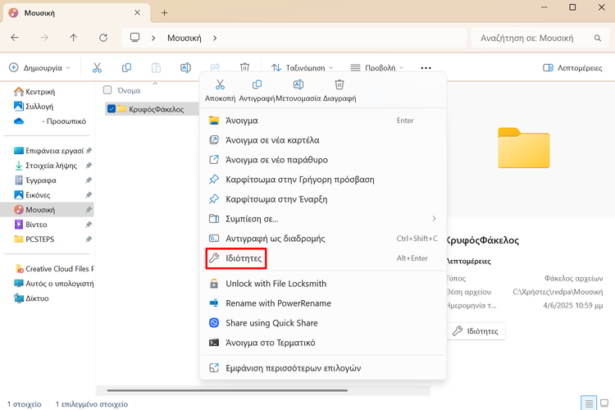This screenshot has width=615, height=410.
Task: Click the toolbar Paste clipboard icon
Action: 156,67
